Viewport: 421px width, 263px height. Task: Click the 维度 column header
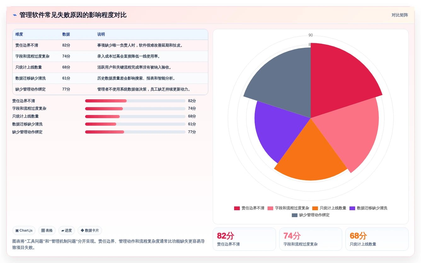coord(19,34)
